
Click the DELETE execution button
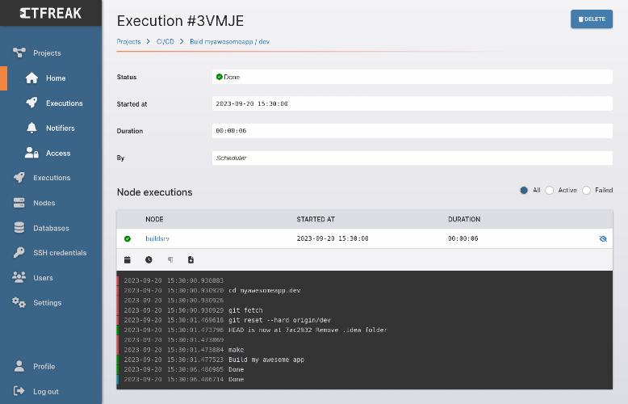(x=592, y=19)
